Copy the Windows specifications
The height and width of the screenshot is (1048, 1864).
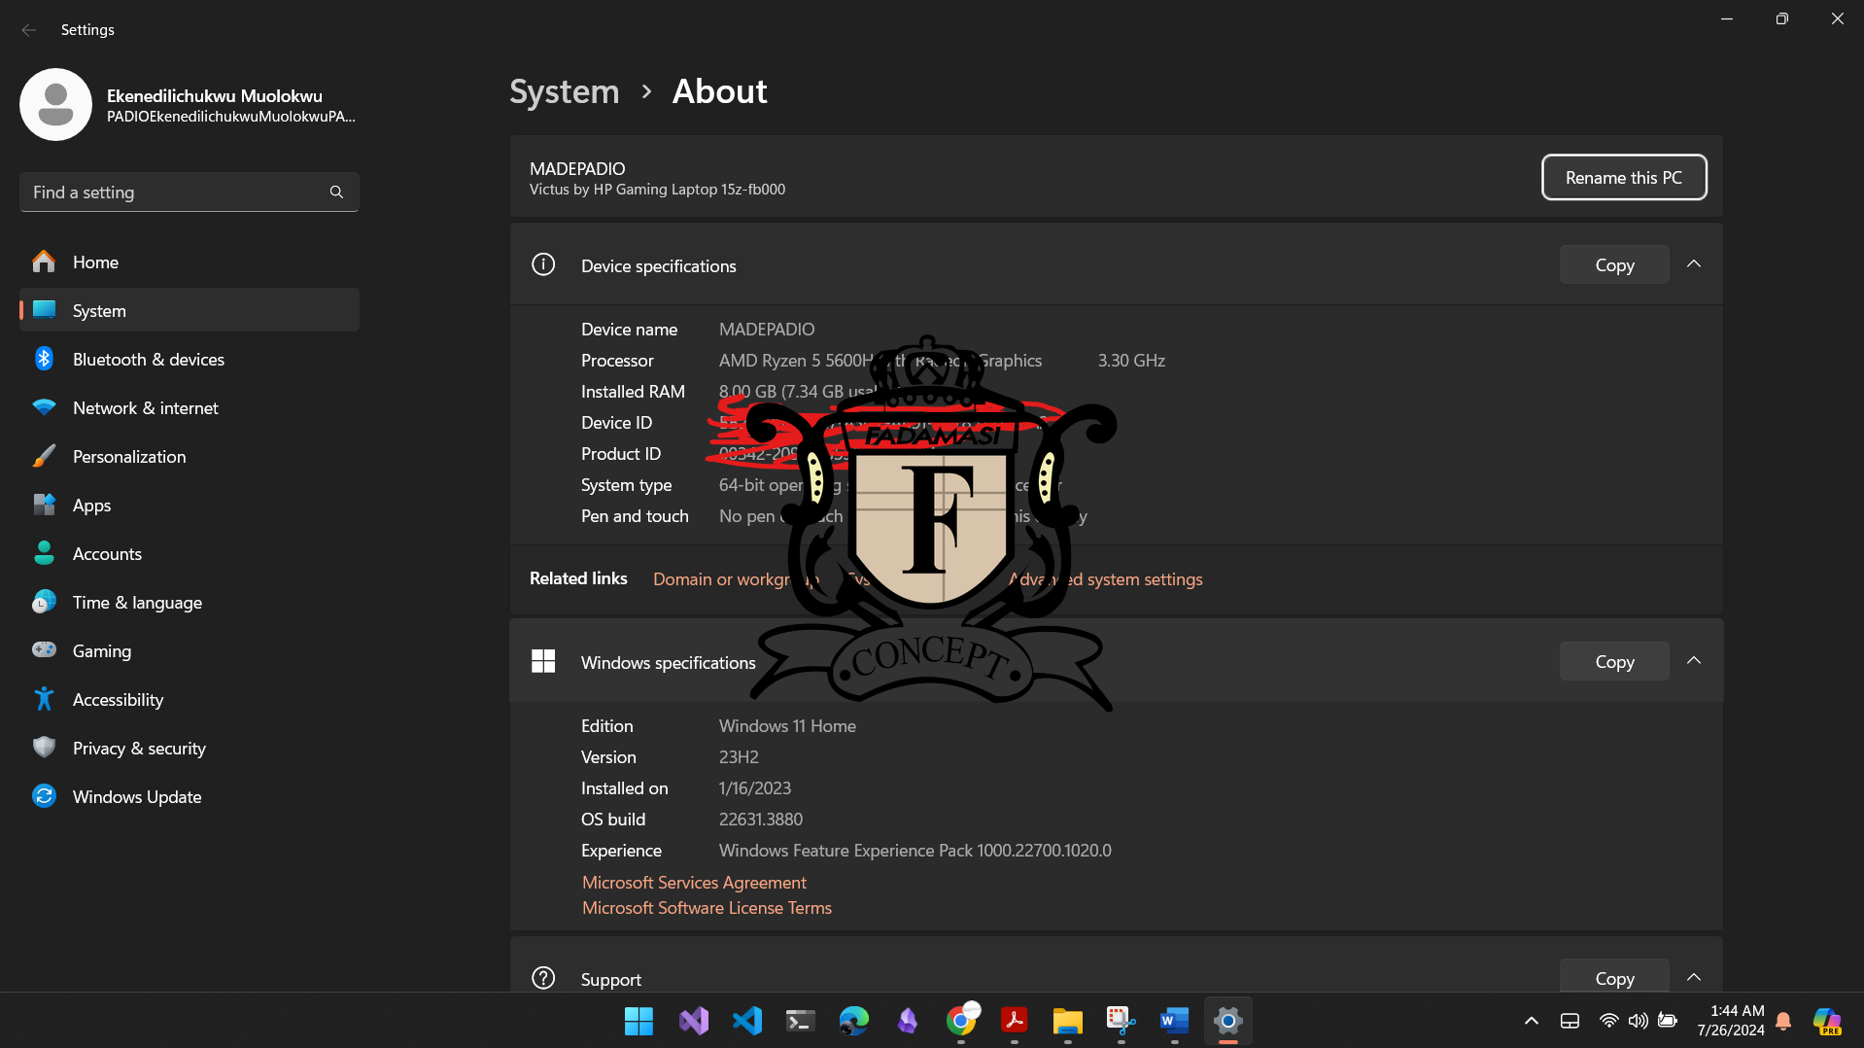tap(1614, 662)
